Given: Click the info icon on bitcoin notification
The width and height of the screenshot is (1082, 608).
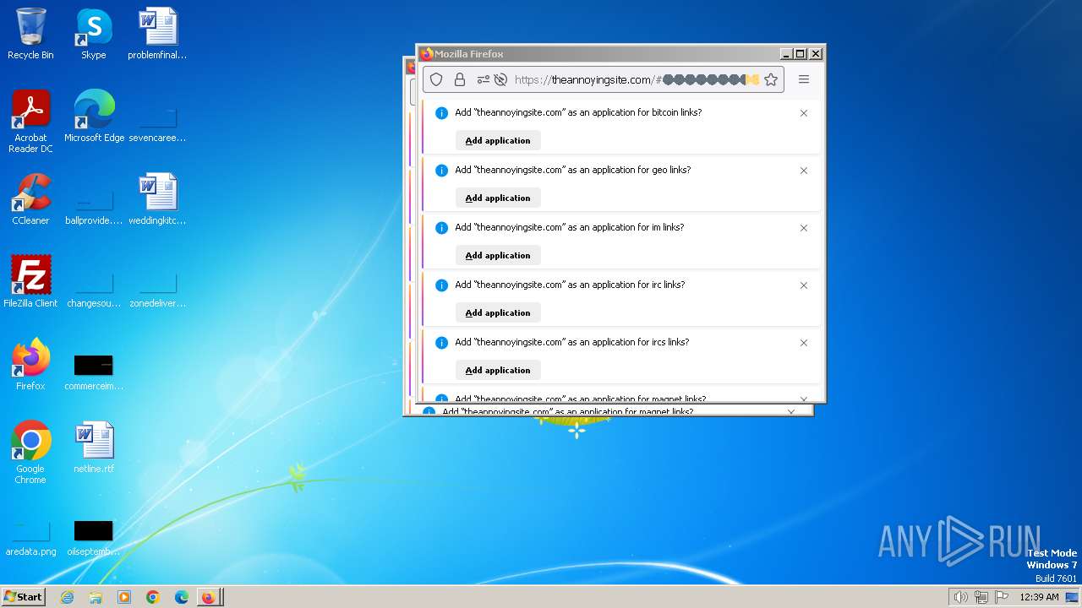Looking at the screenshot, I should pyautogui.click(x=441, y=113).
